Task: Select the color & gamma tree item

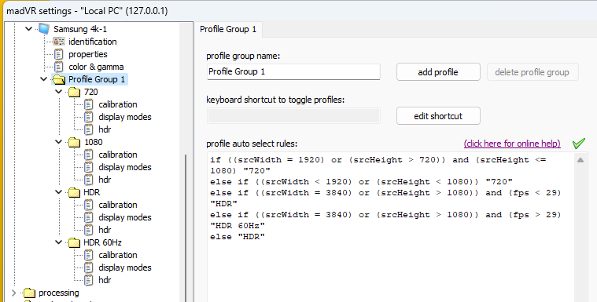Action: (96, 67)
